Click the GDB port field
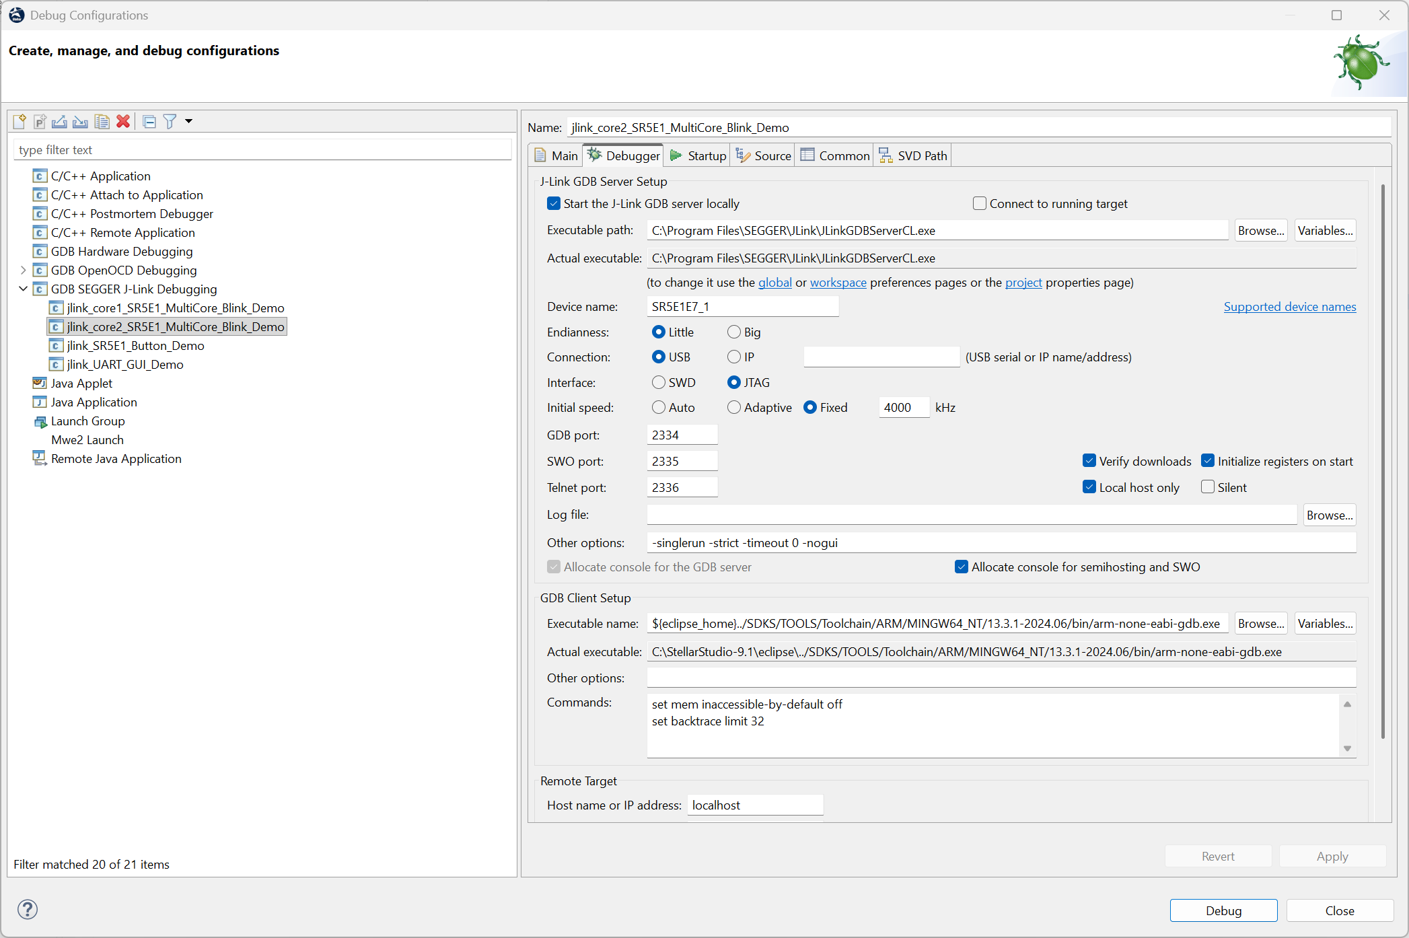The image size is (1409, 938). tap(682, 435)
